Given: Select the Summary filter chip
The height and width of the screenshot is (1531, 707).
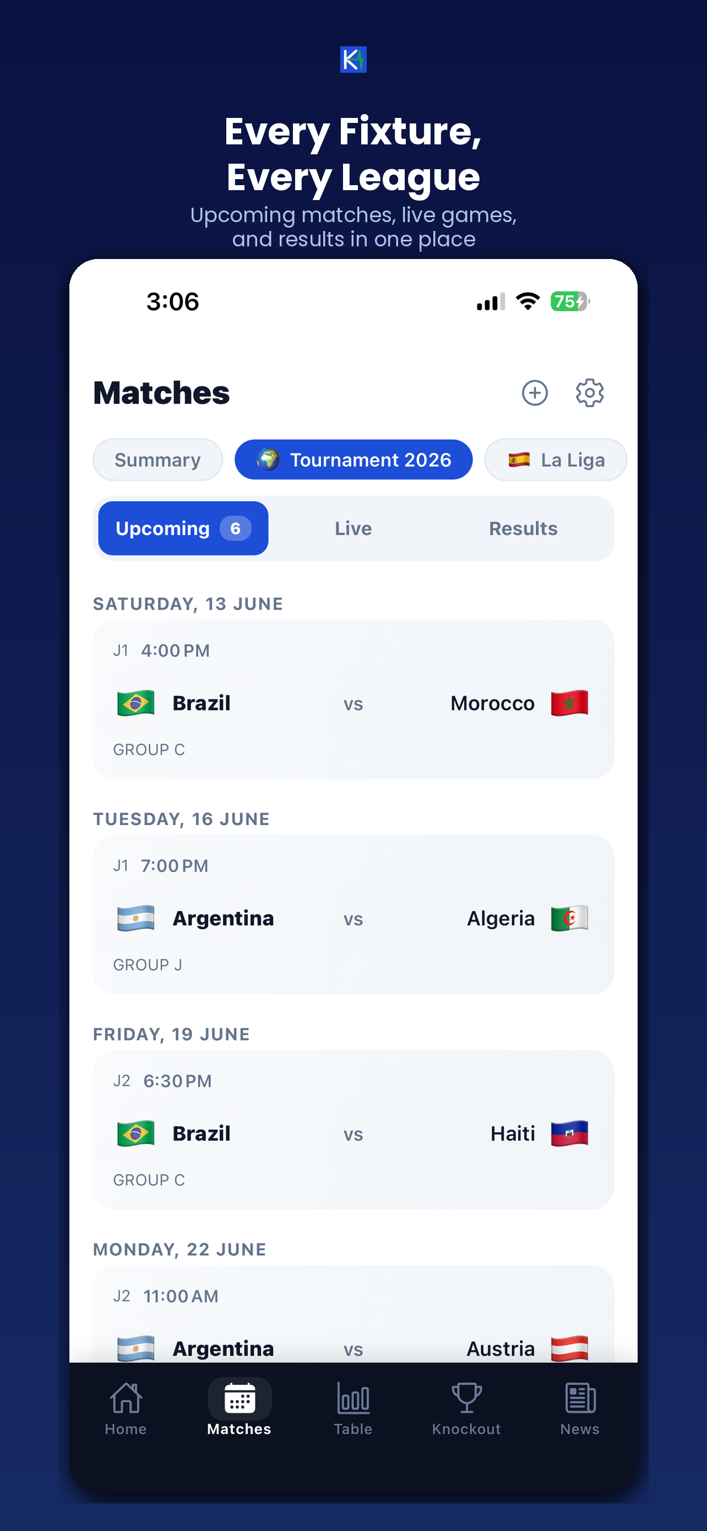Looking at the screenshot, I should click(158, 460).
